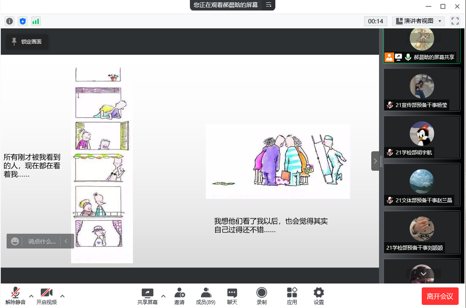Collapse the participant video sidebar
Viewport: 466px width, 308px height.
[375, 161]
